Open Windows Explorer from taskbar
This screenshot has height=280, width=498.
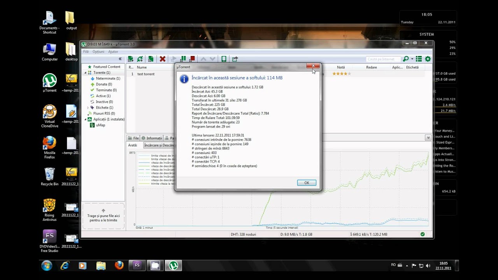[101, 266]
